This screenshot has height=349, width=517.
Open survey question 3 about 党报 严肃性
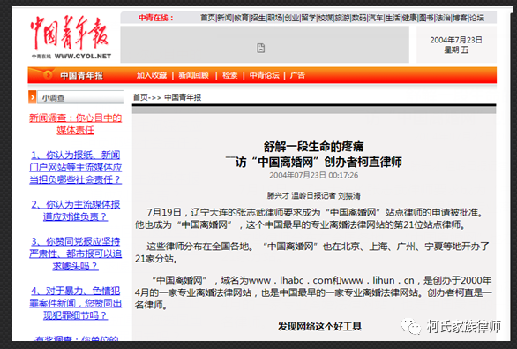click(x=76, y=254)
